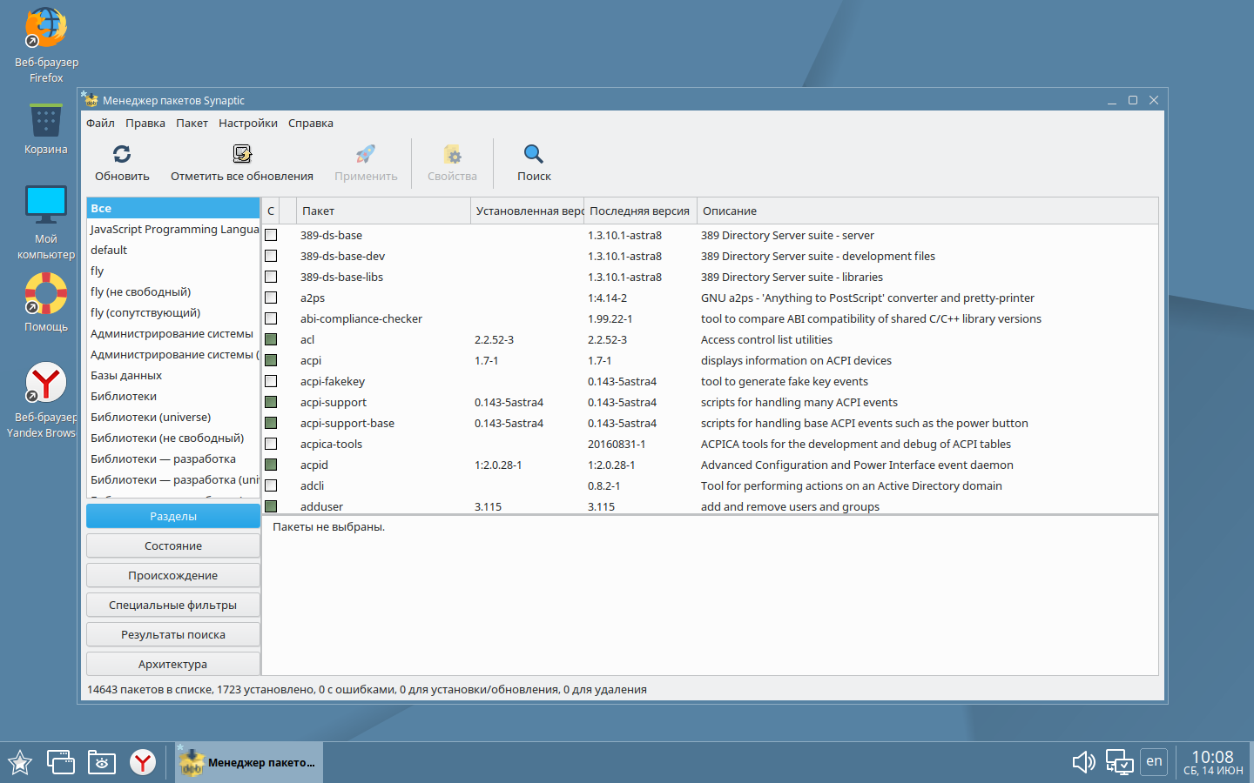The image size is (1254, 783).
Task: Open the file manager taskbar icon
Action: click(102, 763)
